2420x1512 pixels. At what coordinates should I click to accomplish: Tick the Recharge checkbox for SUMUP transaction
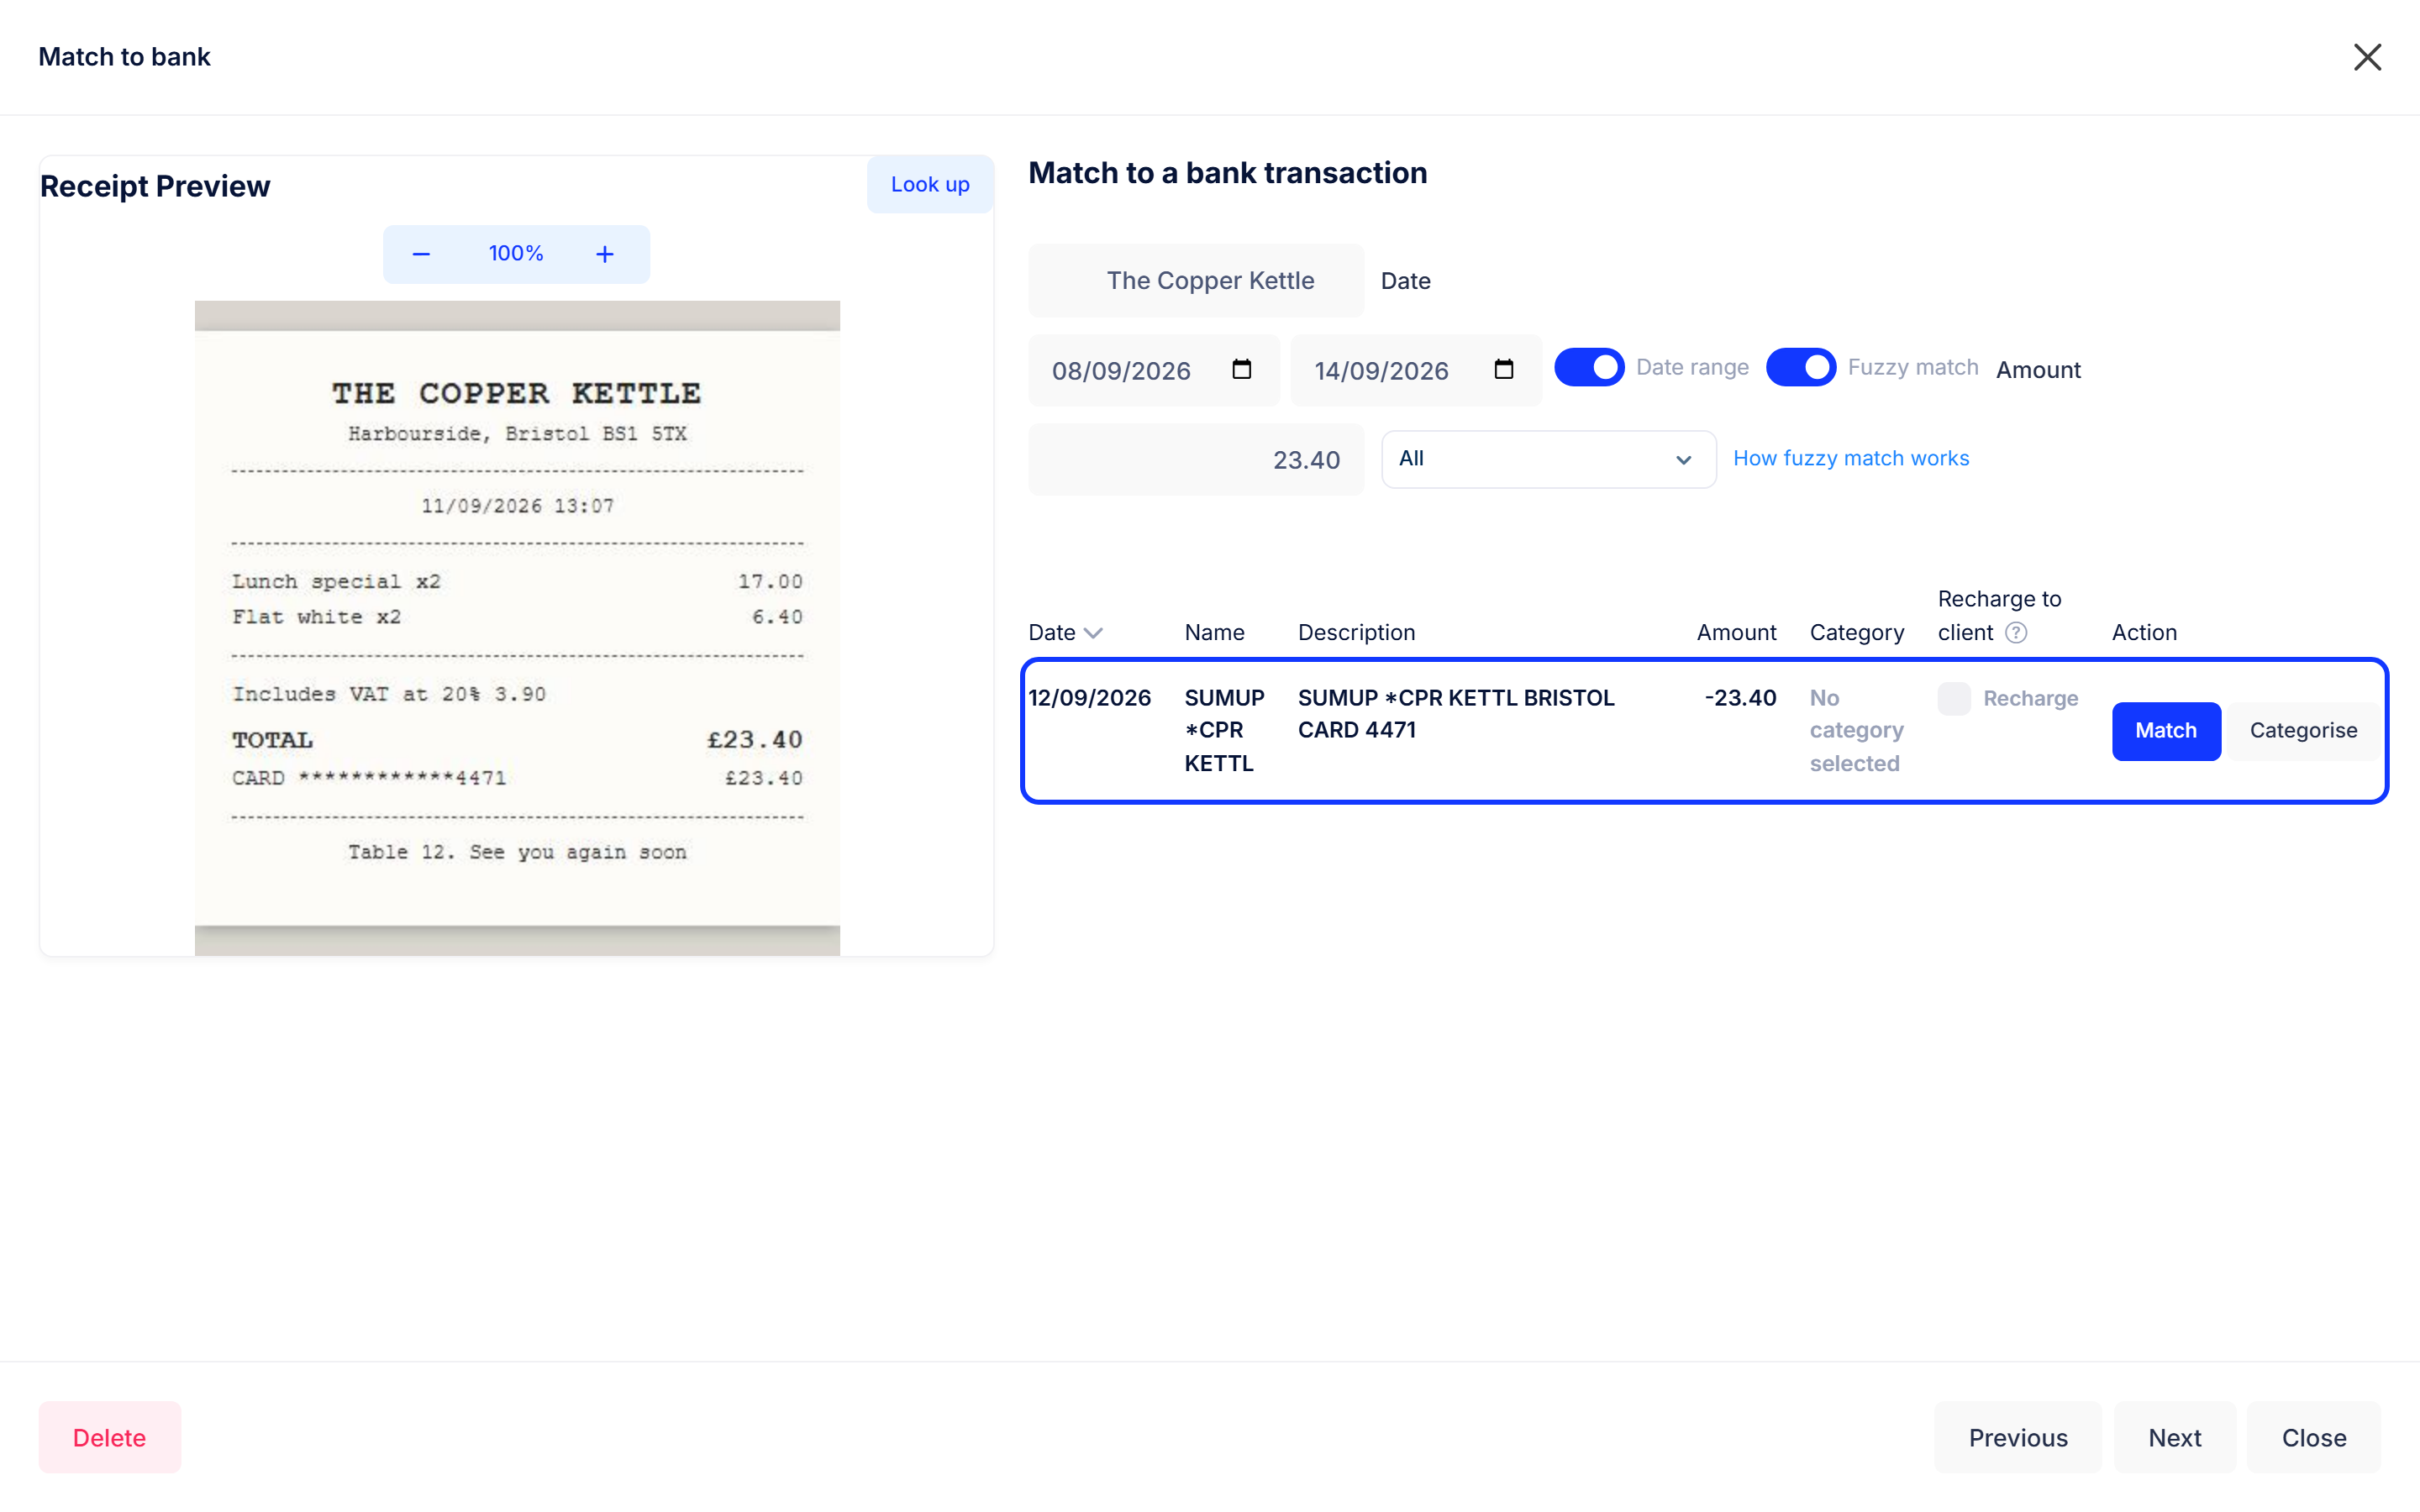(x=1953, y=698)
